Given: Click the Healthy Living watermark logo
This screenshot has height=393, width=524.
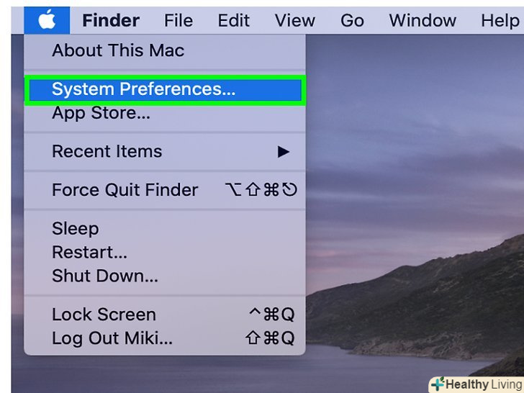Looking at the screenshot, I should click(x=476, y=384).
